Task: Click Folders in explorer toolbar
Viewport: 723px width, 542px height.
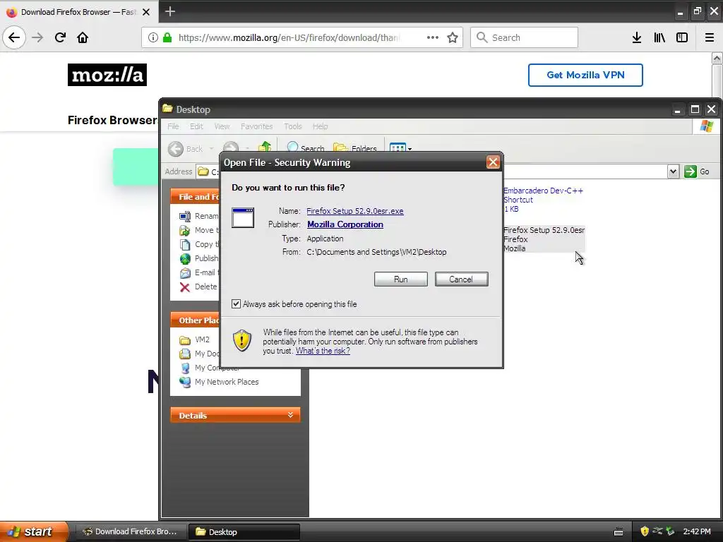Action: pos(355,148)
